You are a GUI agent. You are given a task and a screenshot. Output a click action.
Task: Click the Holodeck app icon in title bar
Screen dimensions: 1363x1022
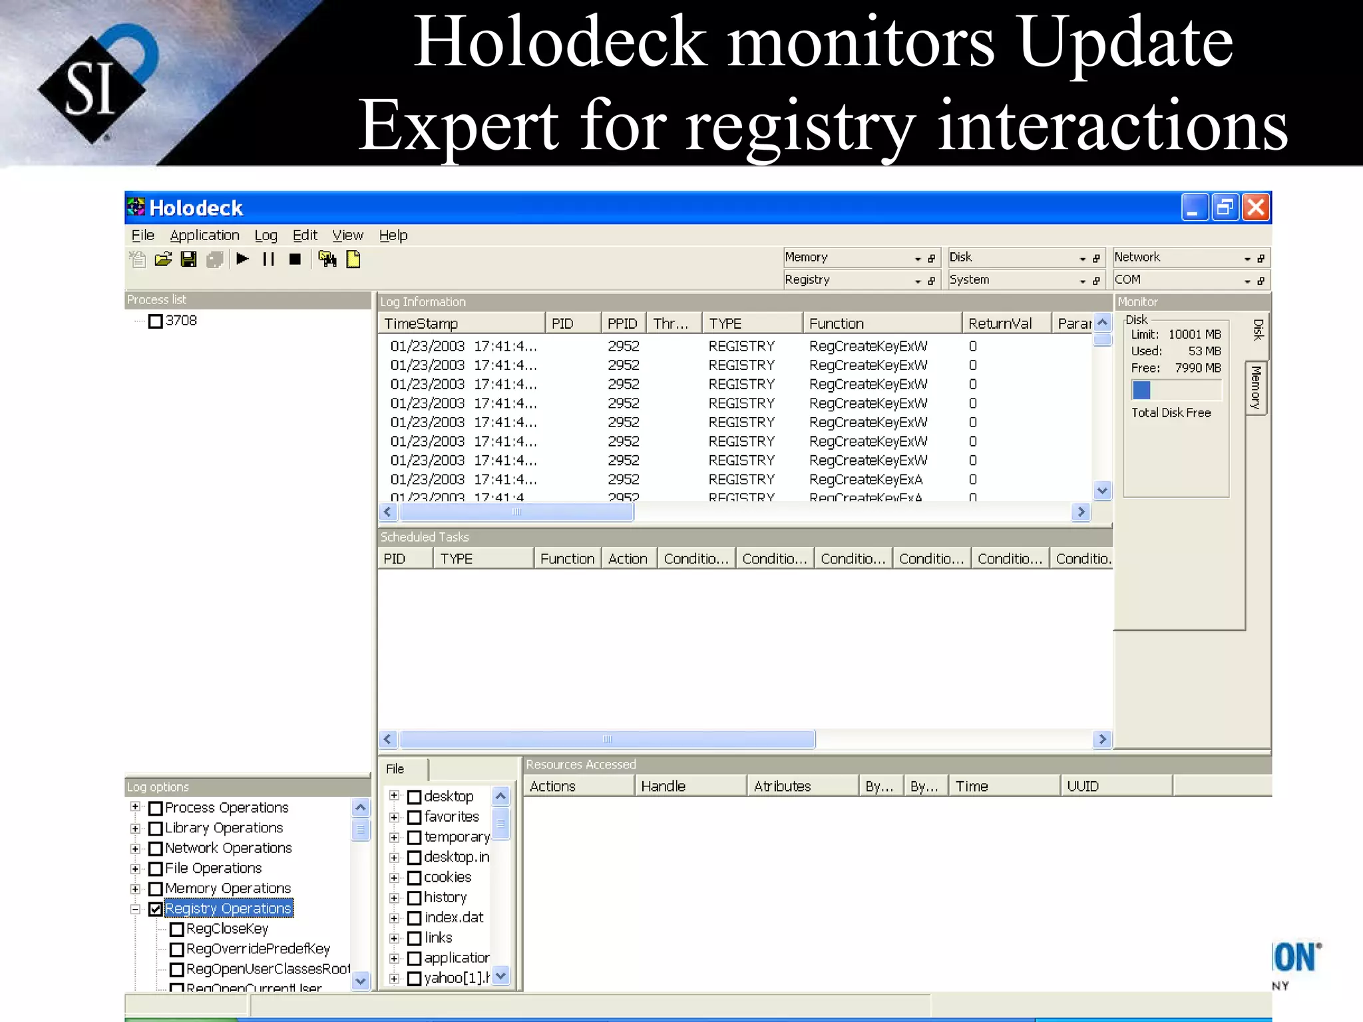coord(136,207)
